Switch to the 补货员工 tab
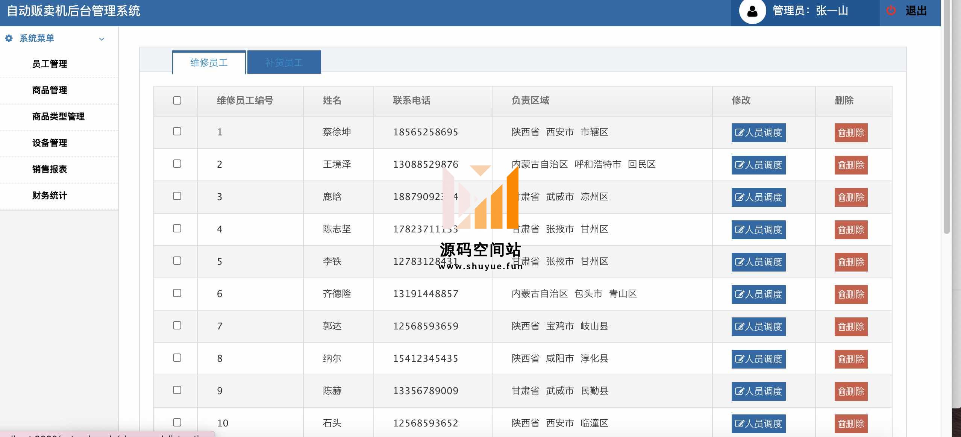961x437 pixels. point(284,62)
